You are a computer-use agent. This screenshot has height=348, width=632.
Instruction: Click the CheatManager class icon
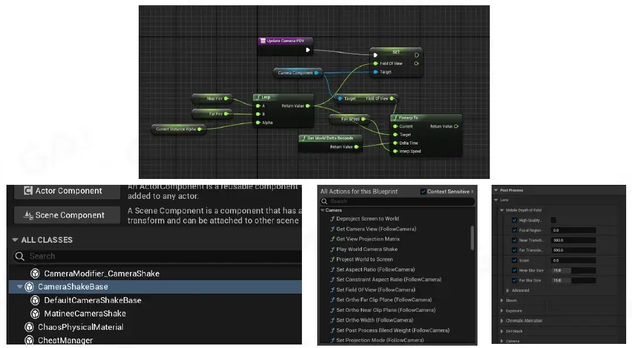coord(29,340)
